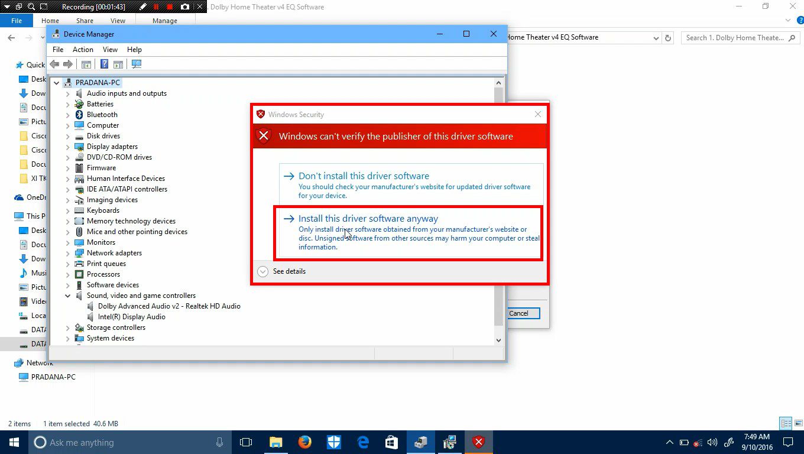Open Device Manager View menu
This screenshot has width=804, height=454.
[110, 50]
